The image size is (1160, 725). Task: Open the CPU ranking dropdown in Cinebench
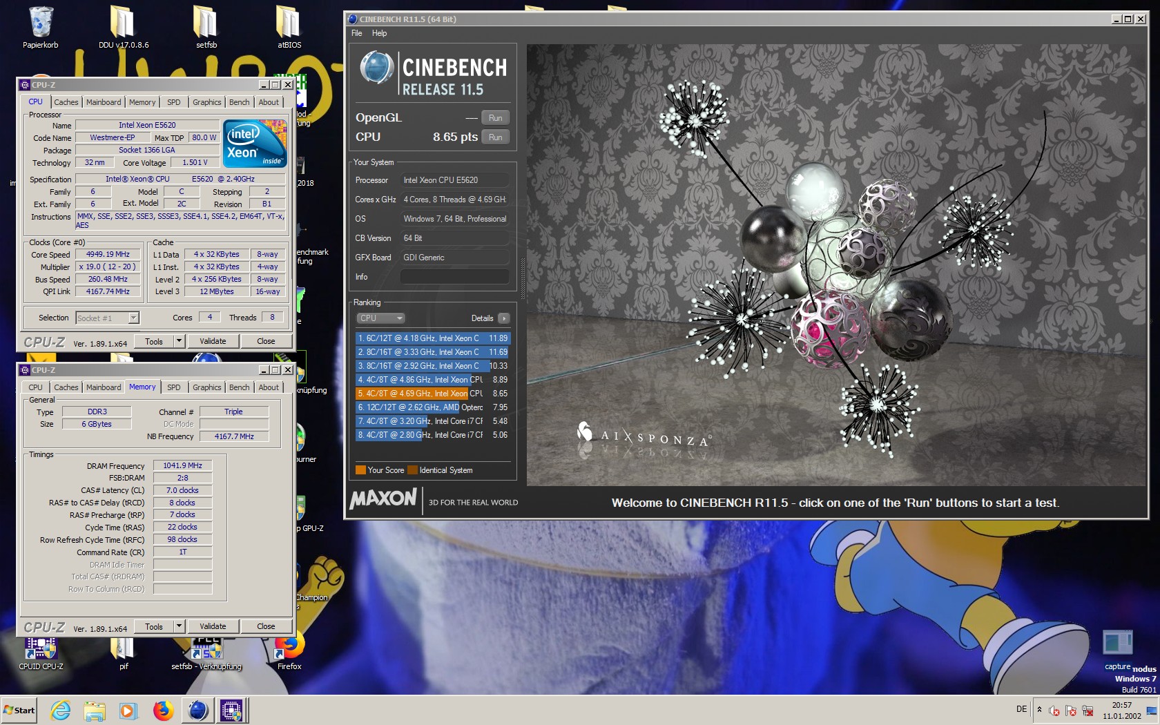[x=380, y=318]
